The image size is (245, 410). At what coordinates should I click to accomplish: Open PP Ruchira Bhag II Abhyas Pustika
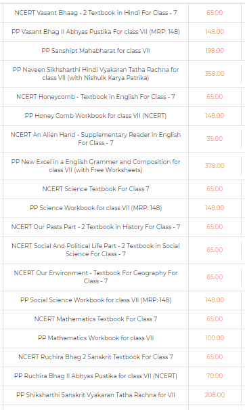[x=95, y=376]
